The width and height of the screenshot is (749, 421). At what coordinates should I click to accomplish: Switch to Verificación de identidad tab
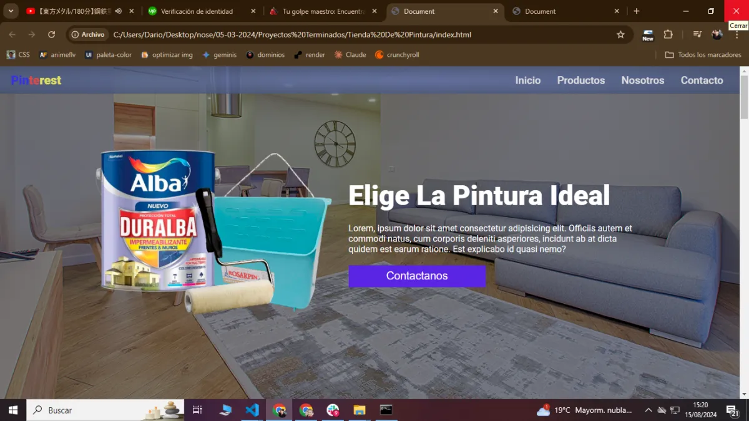click(197, 11)
